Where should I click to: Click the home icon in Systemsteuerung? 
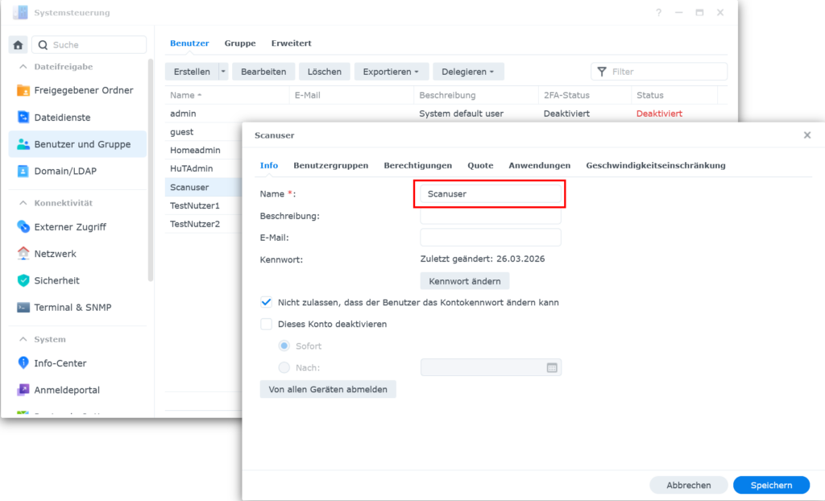click(x=19, y=45)
